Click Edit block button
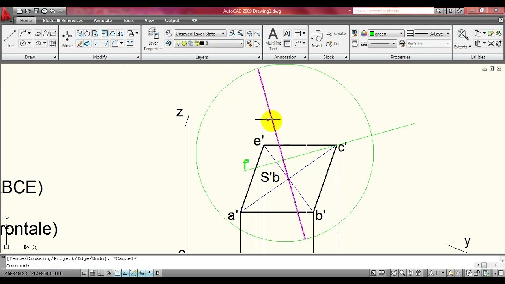 (x=334, y=43)
